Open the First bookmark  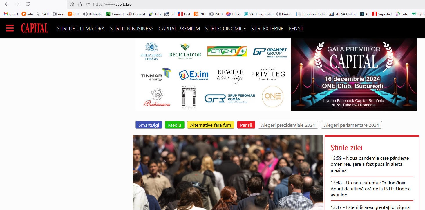point(185,14)
